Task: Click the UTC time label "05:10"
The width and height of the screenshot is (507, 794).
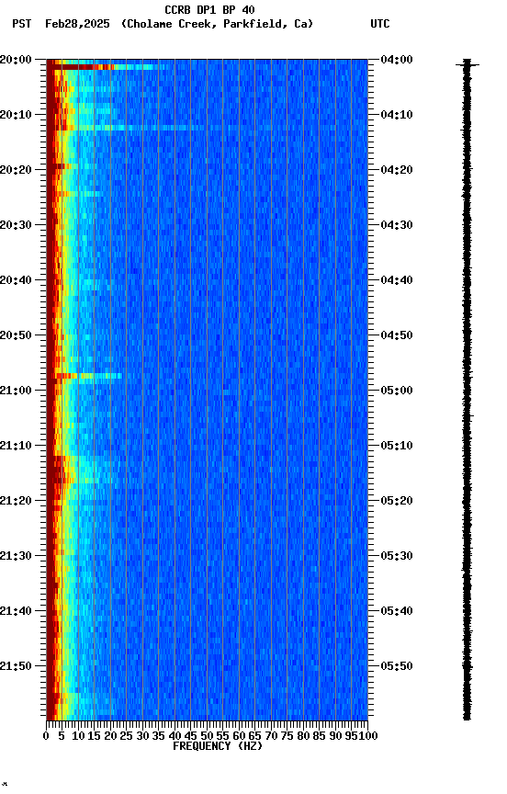Action: point(397,446)
